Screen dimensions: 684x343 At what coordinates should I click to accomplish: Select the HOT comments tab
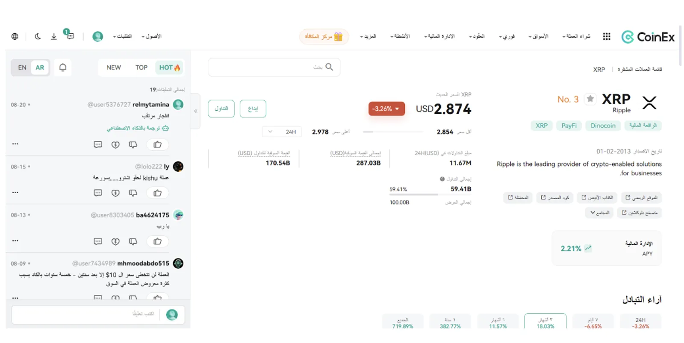[x=169, y=67]
